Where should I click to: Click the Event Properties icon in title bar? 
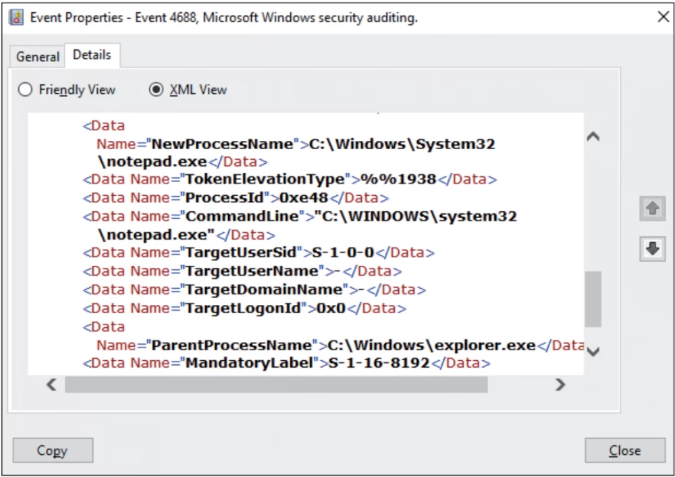[x=17, y=17]
